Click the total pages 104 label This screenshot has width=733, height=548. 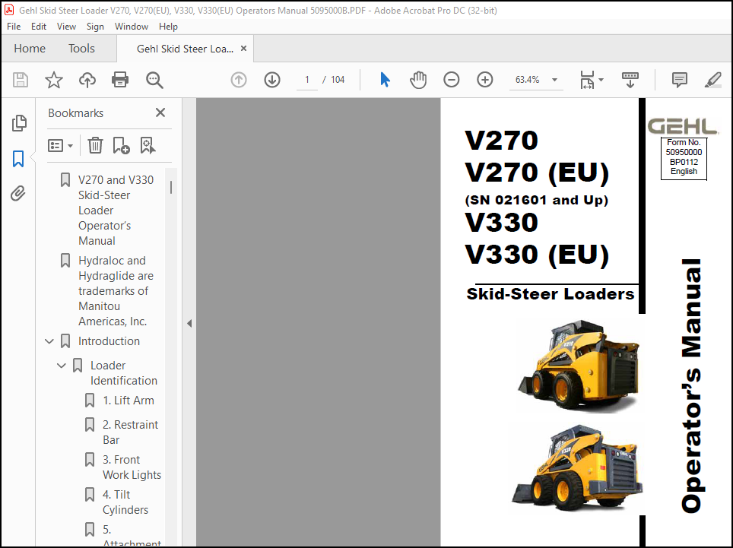(x=338, y=80)
